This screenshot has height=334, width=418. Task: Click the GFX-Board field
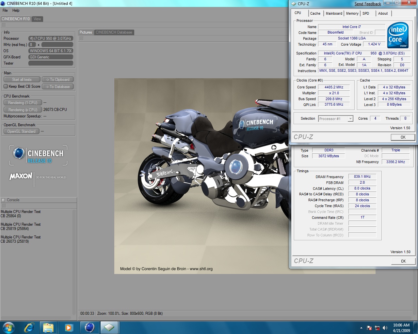click(x=51, y=57)
